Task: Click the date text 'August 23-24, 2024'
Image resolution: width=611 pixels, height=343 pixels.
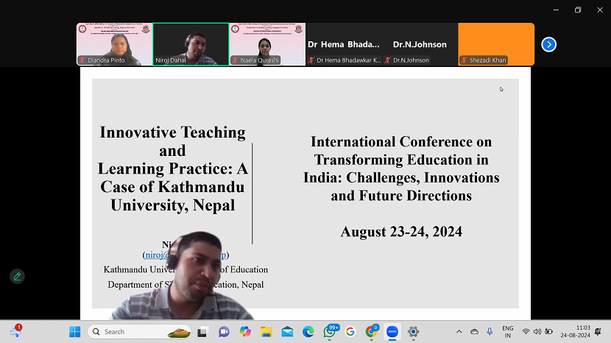Action: (x=401, y=232)
